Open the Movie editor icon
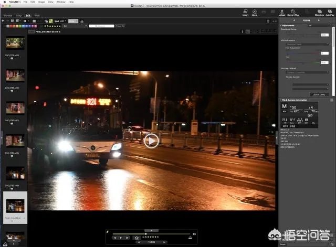Viewport: 336px width, 247px height. 255,12
